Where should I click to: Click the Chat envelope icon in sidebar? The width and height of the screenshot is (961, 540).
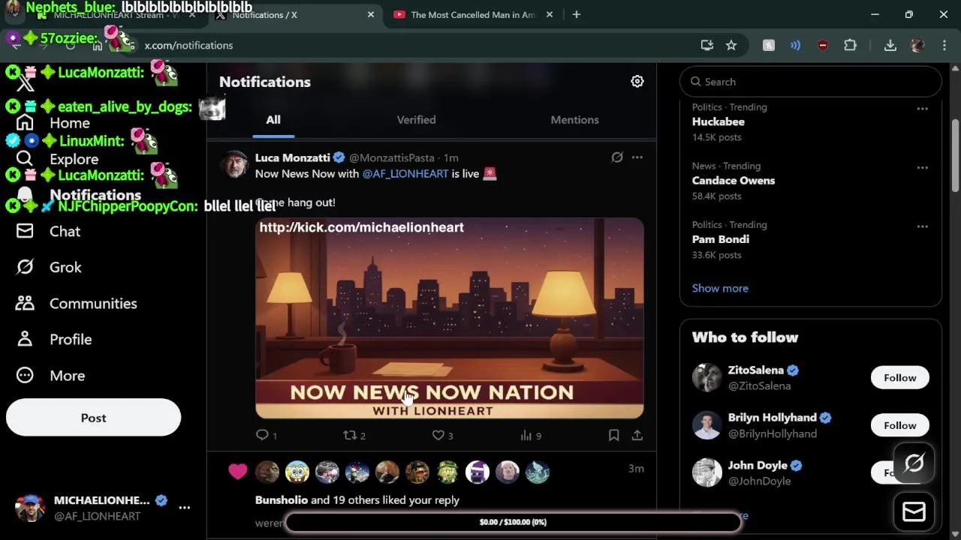coord(25,231)
